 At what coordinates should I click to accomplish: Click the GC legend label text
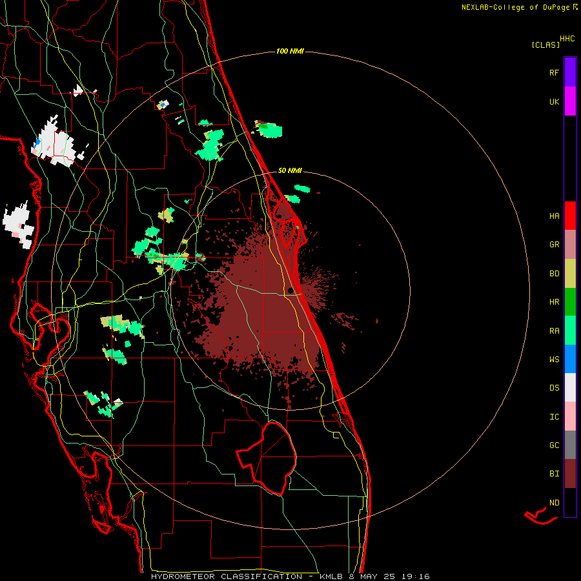click(x=554, y=445)
